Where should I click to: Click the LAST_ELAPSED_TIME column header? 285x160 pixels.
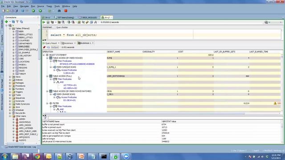click(x=258, y=52)
